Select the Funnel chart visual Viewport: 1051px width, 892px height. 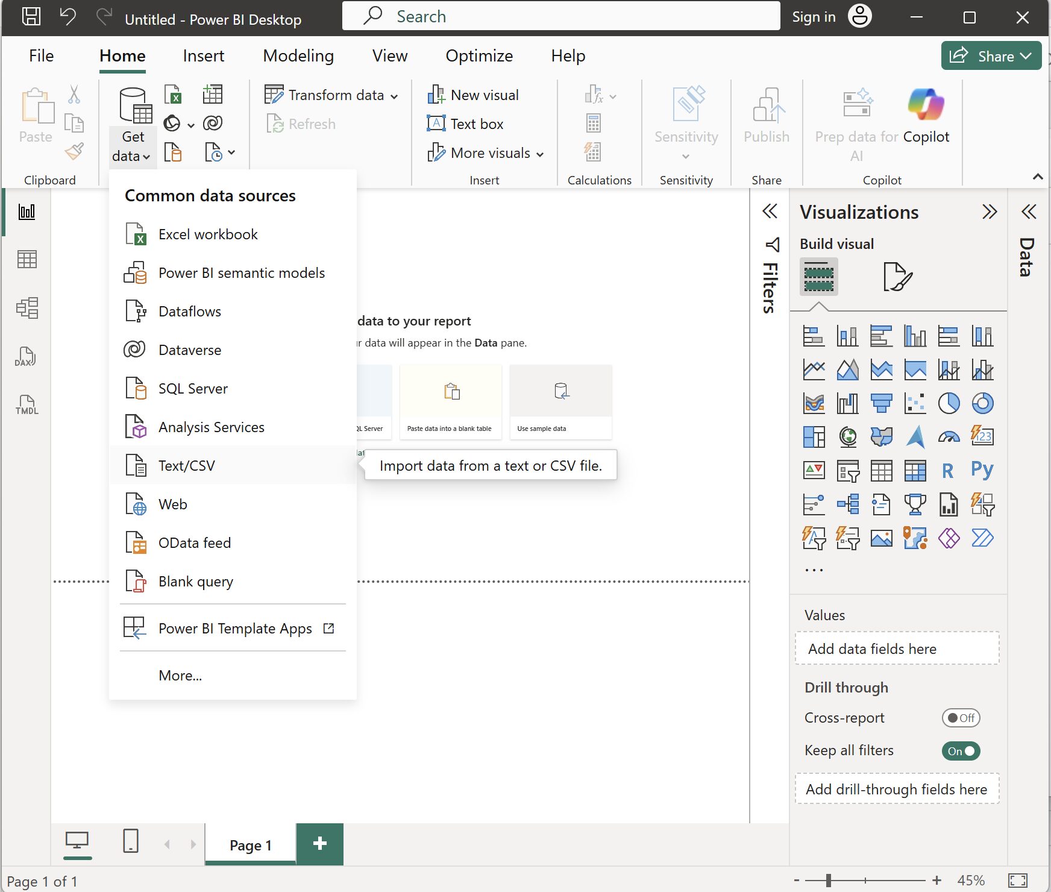[881, 403]
